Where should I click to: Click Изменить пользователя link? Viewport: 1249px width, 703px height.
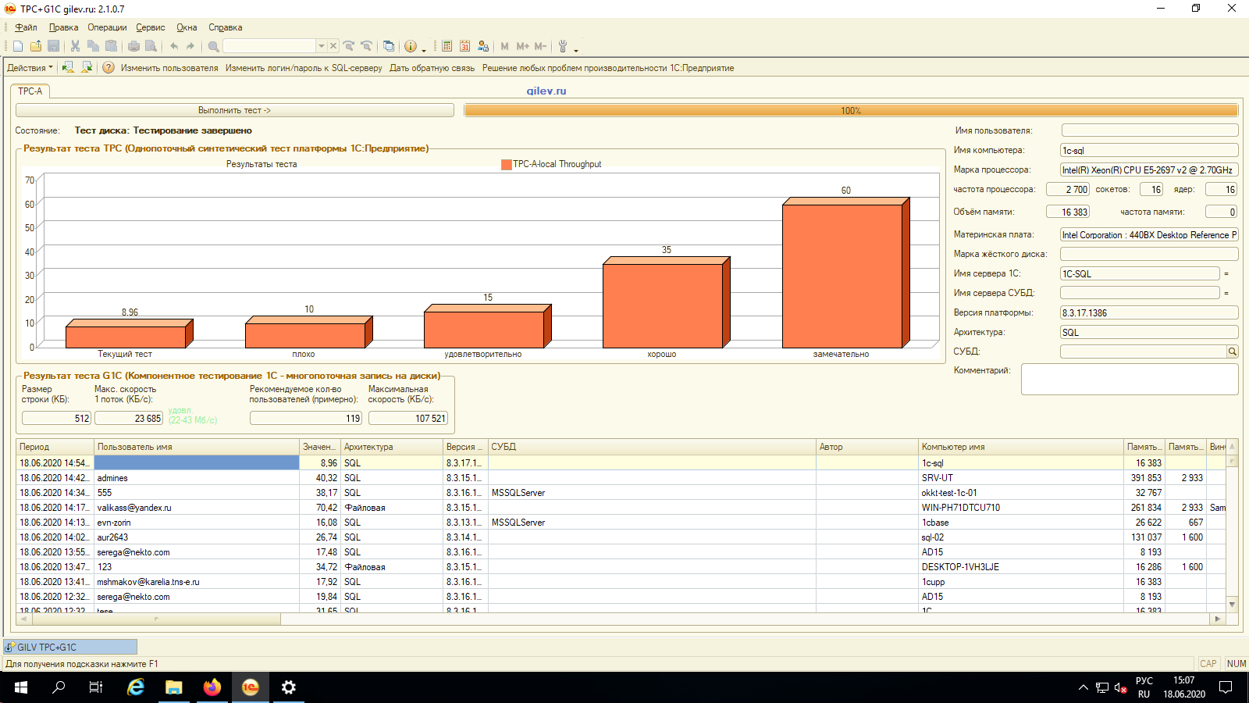pos(169,68)
